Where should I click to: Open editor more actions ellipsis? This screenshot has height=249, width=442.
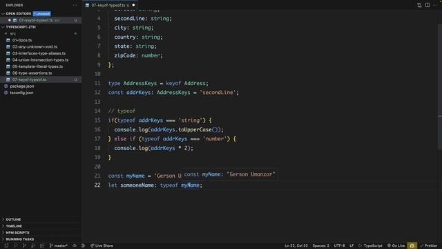pyautogui.click(x=435, y=5)
